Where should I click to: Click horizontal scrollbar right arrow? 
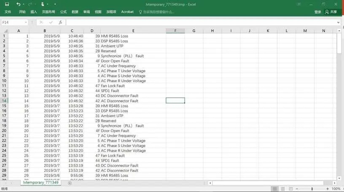click(x=335, y=183)
